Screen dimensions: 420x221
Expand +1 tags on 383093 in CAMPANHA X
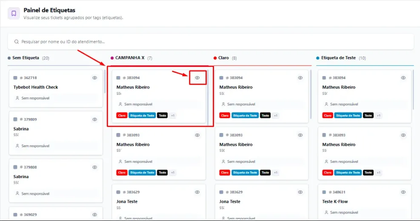click(x=173, y=173)
